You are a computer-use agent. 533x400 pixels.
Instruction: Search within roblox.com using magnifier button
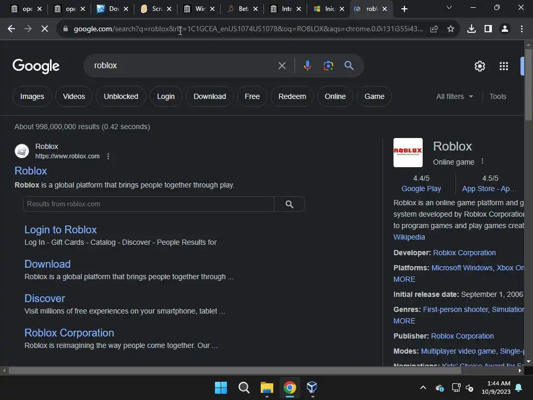point(289,204)
